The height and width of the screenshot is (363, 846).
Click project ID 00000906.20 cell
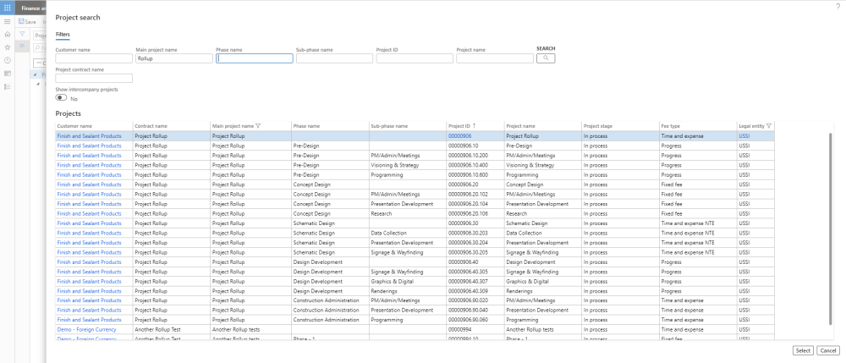475,184
